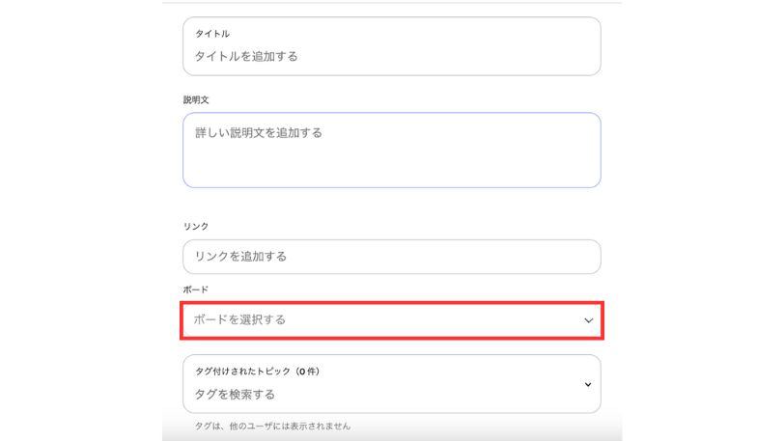Click the 説明文 label above the description
Screen dimensions: 784x441
195,99
